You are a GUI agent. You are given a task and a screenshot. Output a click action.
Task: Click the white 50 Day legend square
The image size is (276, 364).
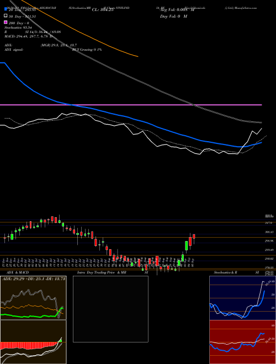[x=6, y=16]
